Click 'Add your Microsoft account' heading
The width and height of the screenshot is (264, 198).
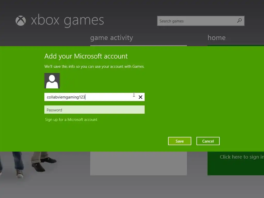[x=86, y=56]
